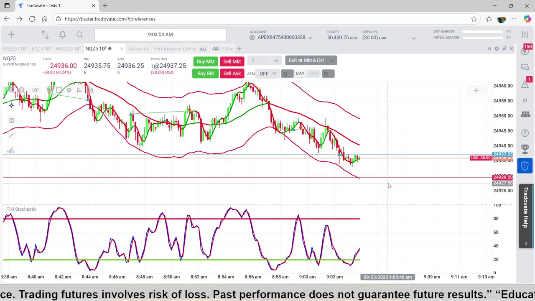Expand the account selector dropdown
The height and width of the screenshot is (301, 535).
click(310, 38)
